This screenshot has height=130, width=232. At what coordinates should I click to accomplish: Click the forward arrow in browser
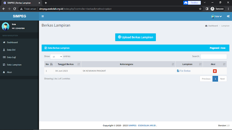click(x=9, y=9)
